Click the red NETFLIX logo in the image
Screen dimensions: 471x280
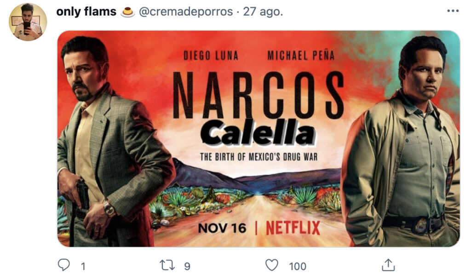coord(293,228)
